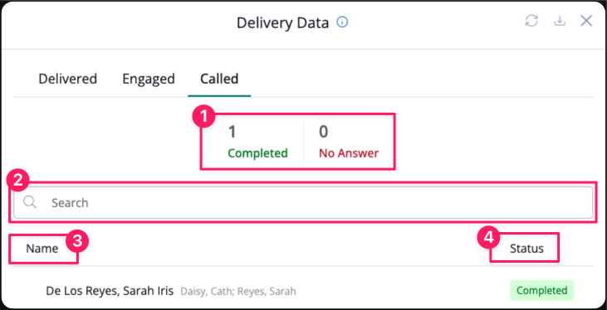Click the Delivery Data title text

tap(282, 23)
